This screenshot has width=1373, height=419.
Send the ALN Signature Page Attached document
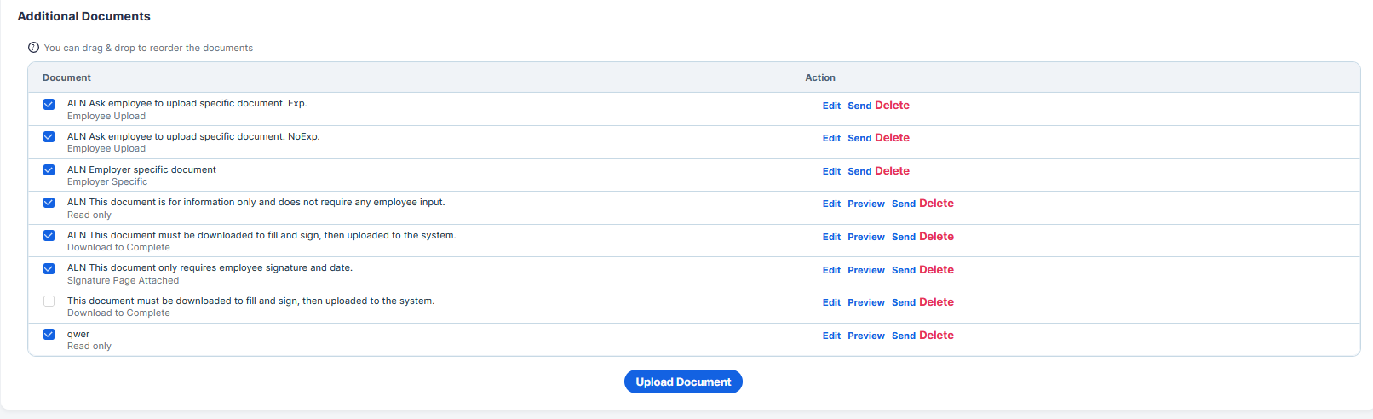click(x=904, y=270)
